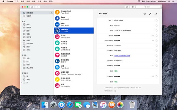Share the Visa card with arrow icon
Viewport: 177px width, 110px height.
[156, 14]
